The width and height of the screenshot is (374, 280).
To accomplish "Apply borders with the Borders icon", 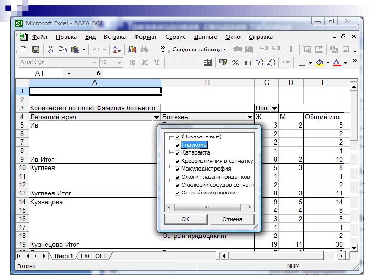I will pos(302,62).
